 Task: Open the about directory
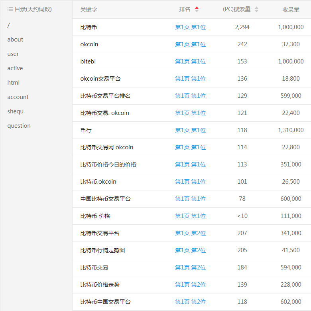click(x=15, y=40)
